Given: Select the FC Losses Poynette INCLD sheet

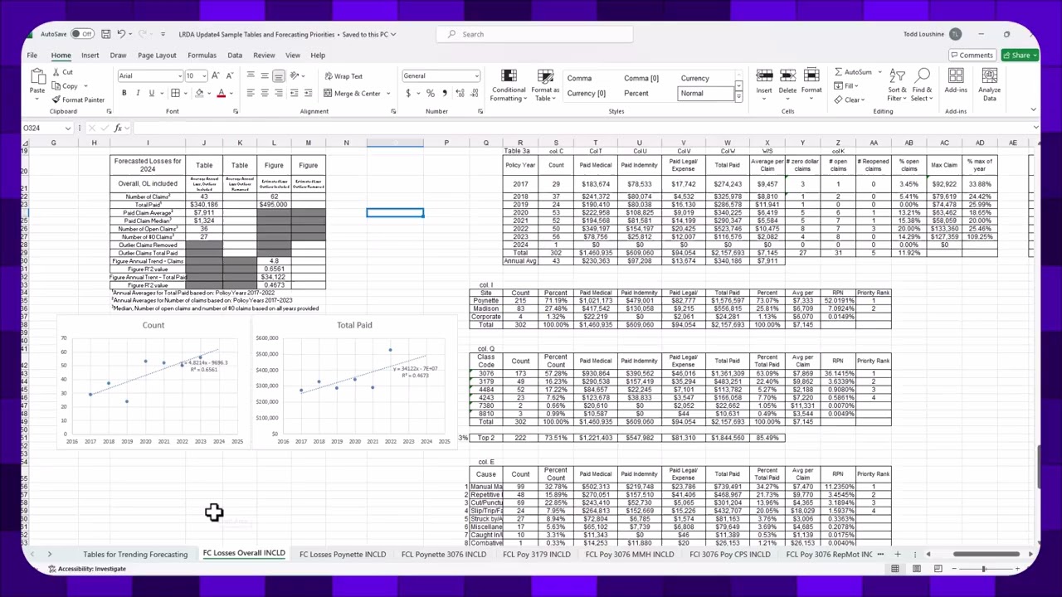Looking at the screenshot, I should click(x=343, y=554).
